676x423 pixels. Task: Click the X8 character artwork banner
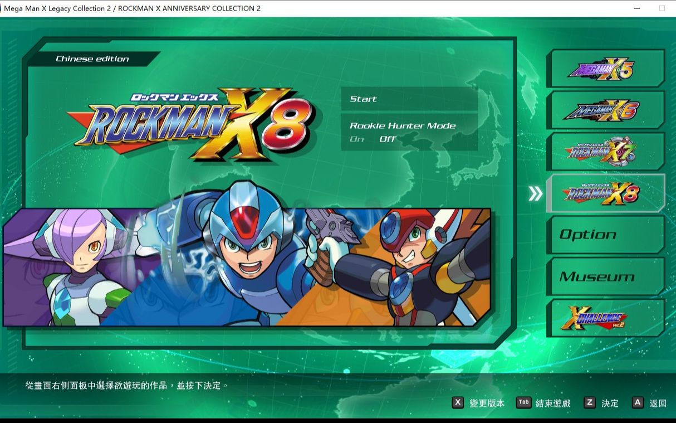tap(247, 266)
